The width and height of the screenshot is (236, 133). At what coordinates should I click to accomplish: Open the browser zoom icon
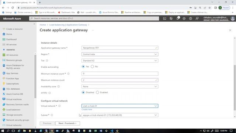[200, 8]
